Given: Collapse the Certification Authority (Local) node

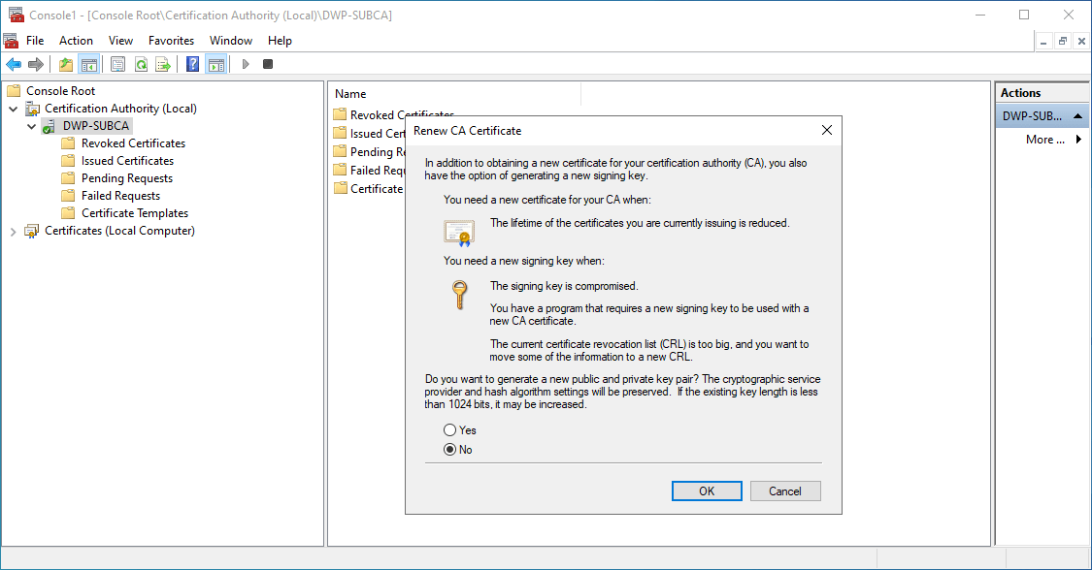Looking at the screenshot, I should point(13,109).
